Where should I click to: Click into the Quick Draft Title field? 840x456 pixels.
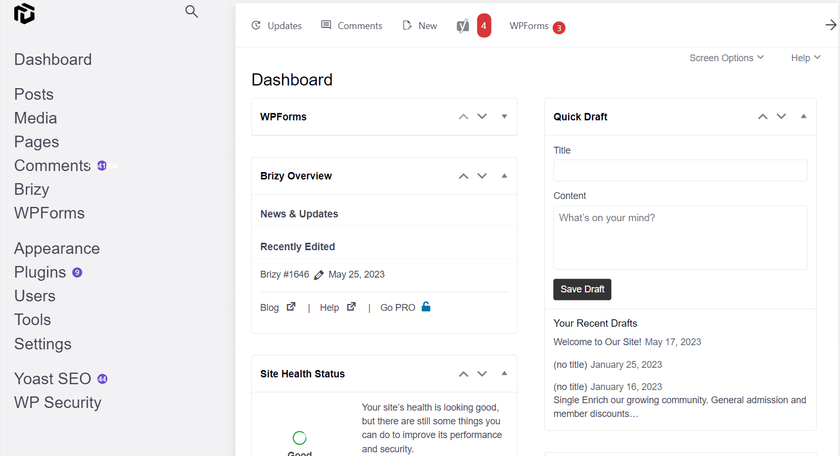coord(680,170)
